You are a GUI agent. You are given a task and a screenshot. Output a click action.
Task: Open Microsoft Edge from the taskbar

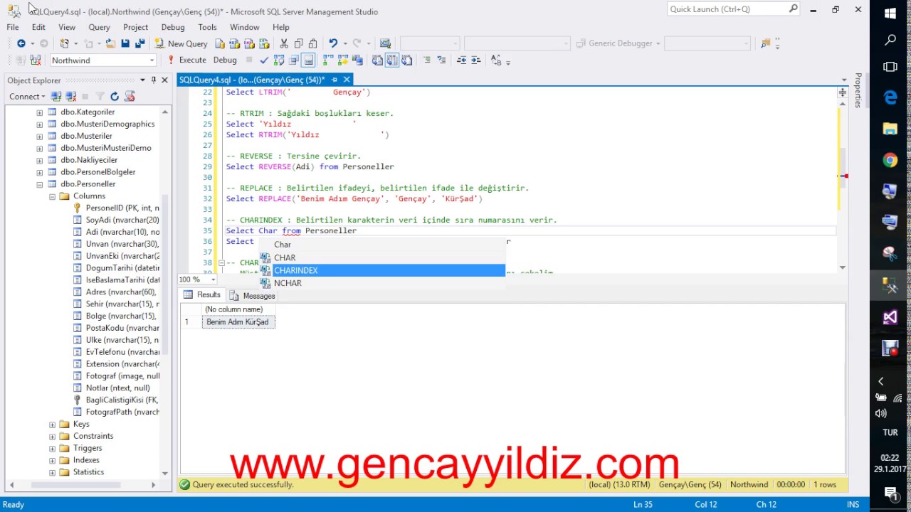[x=890, y=97]
